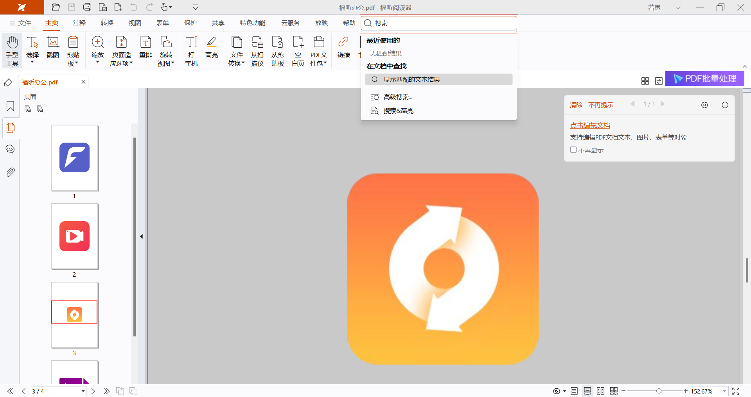
Task: Open Page Fit options (页面适应选项)
Action: pyautogui.click(x=122, y=51)
